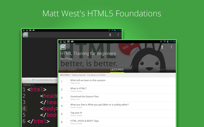Open 'What you See is What you get Editor' lecture
Image resolution: width=204 pixels, height=127 pixels.
117,106
